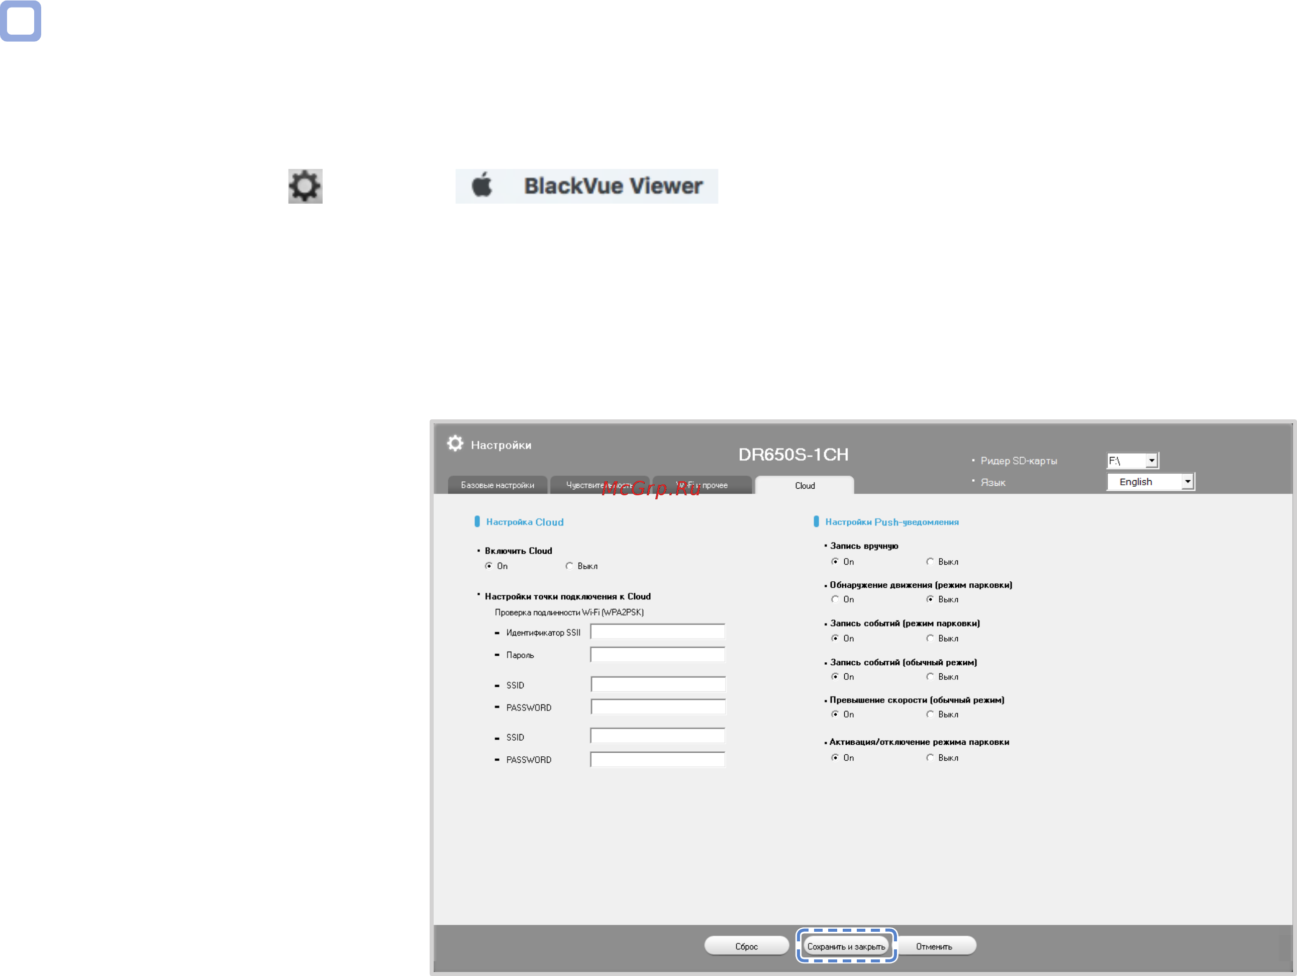Set Включить Cloud to On

coord(488,566)
